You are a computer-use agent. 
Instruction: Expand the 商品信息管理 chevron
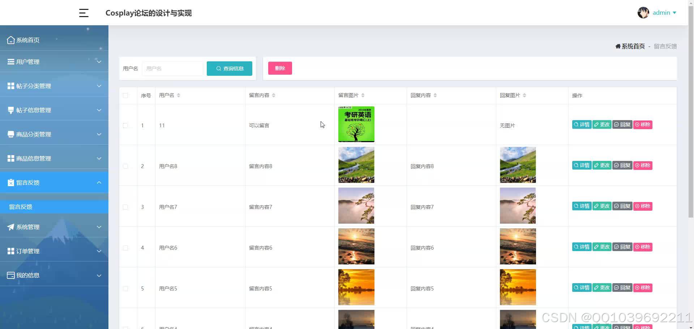click(x=99, y=158)
